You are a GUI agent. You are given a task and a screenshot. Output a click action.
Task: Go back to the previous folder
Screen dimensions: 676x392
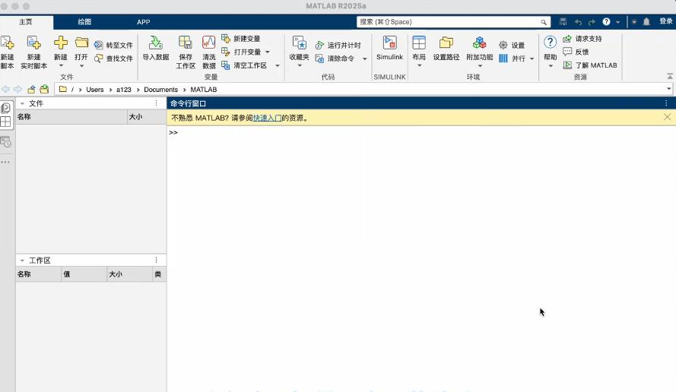[5, 89]
